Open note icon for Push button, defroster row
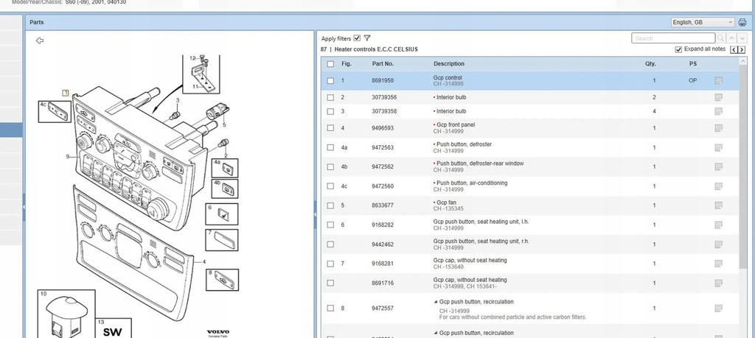This screenshot has height=338, width=755. click(x=718, y=147)
